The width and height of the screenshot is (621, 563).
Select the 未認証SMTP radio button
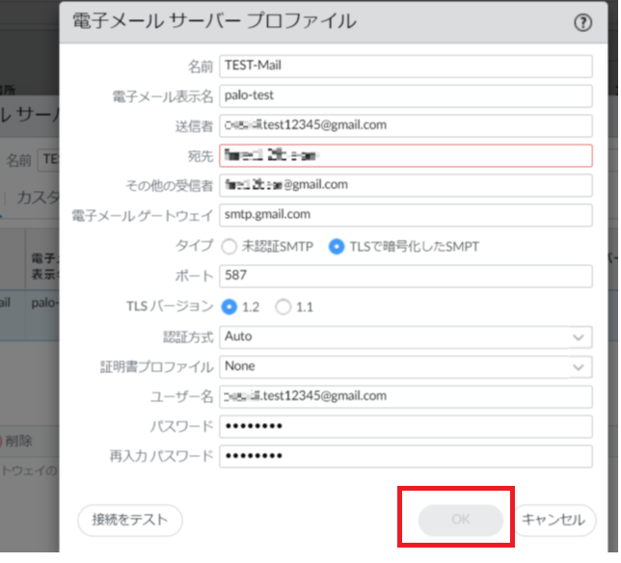(229, 247)
